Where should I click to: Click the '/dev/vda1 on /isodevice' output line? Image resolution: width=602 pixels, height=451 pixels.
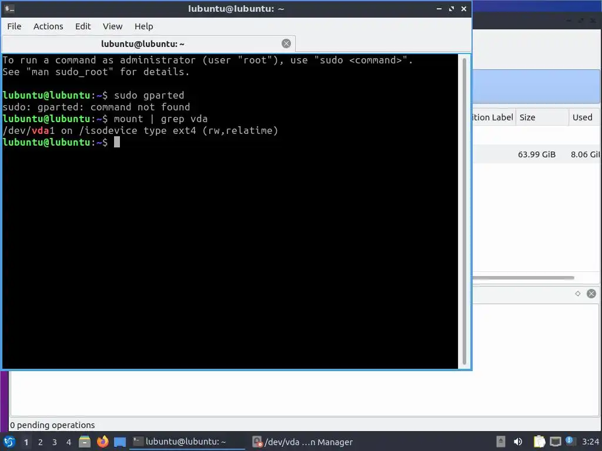(x=140, y=131)
